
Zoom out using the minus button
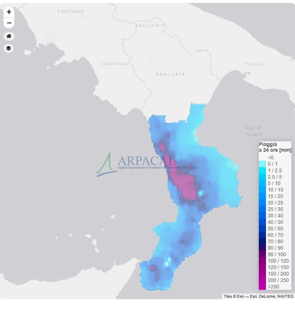[x=9, y=23]
